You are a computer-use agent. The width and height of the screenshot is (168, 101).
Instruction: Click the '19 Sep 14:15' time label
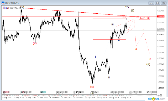coord(43,98)
